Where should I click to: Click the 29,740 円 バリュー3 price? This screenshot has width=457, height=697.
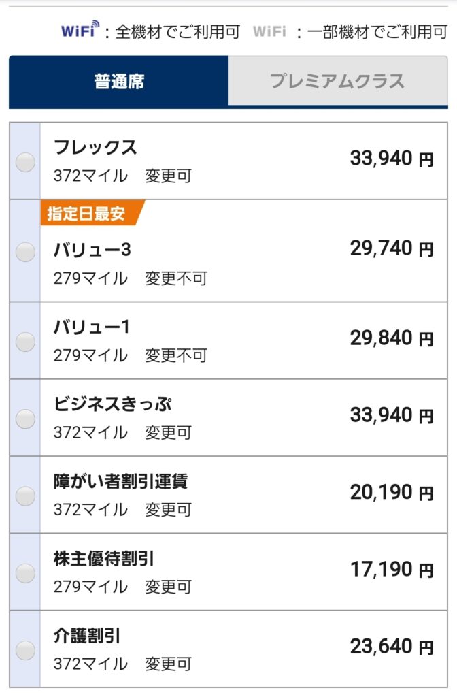[x=392, y=248]
